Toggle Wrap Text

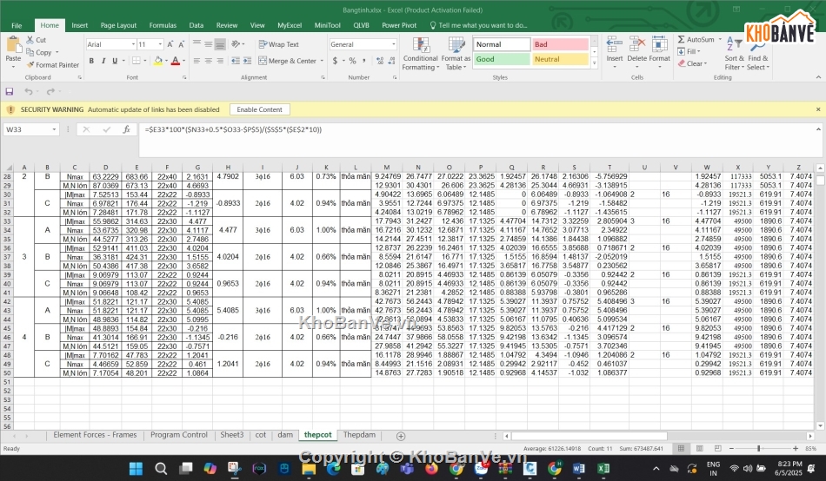pos(279,45)
